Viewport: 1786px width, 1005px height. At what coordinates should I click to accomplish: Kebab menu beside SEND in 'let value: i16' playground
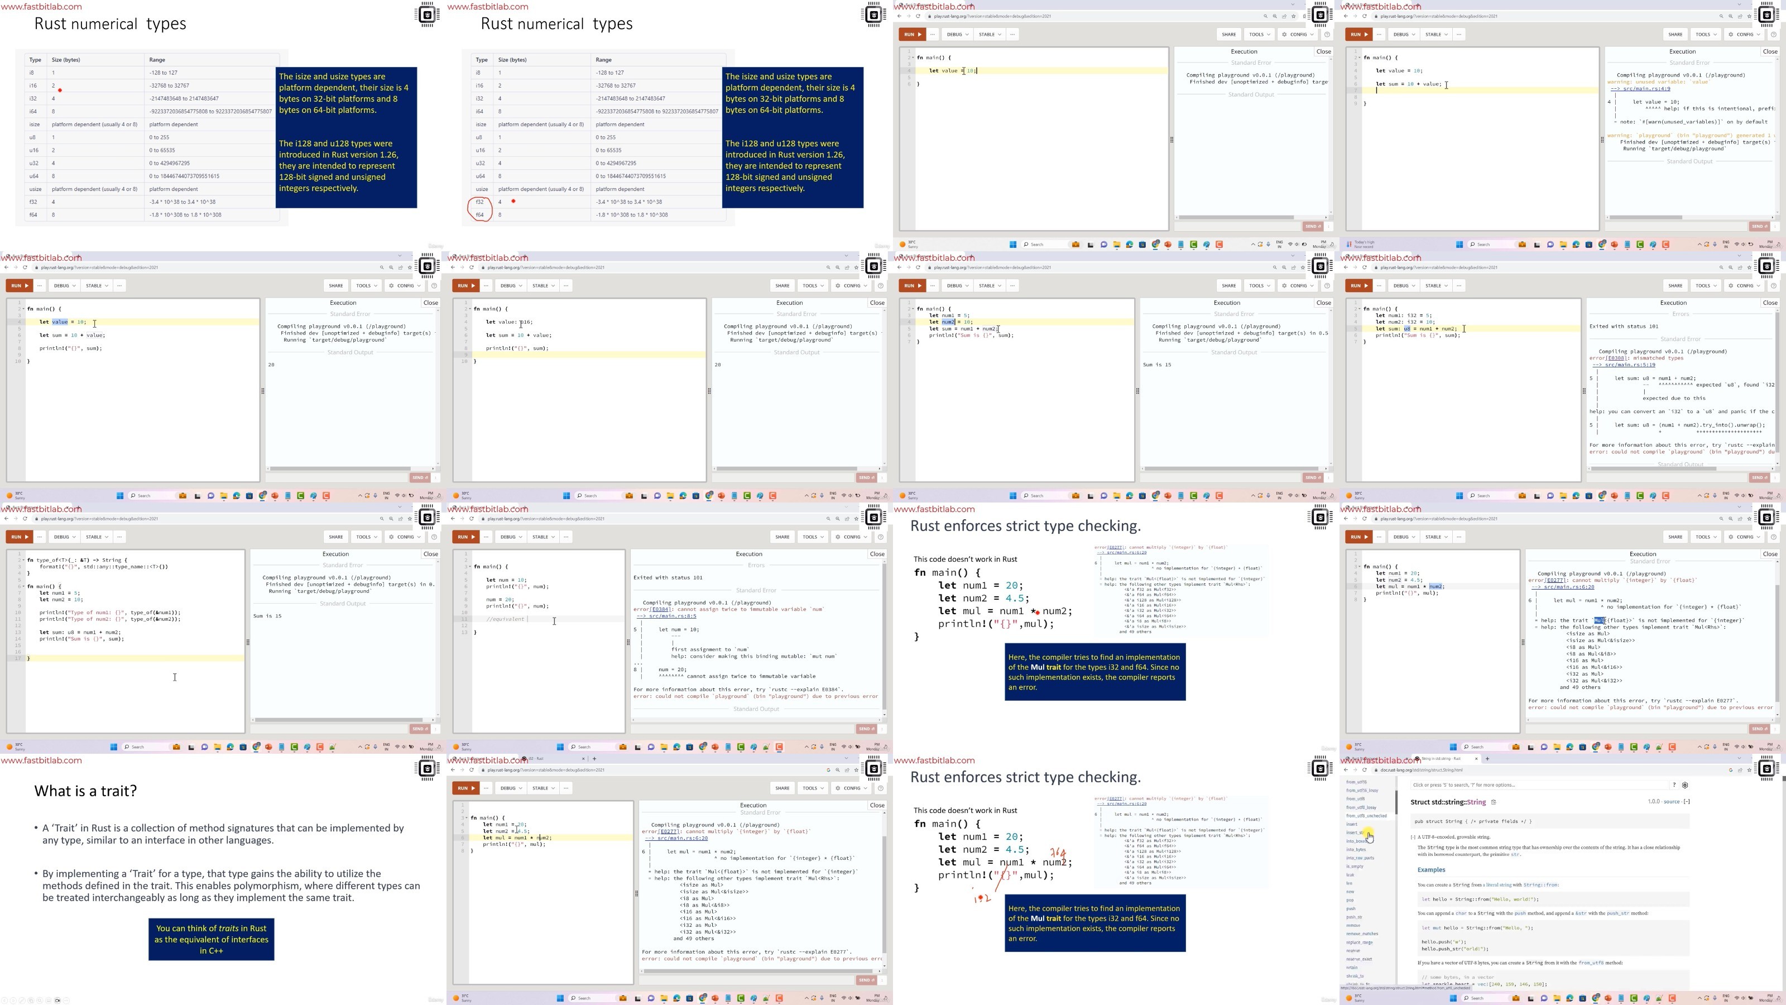click(881, 478)
